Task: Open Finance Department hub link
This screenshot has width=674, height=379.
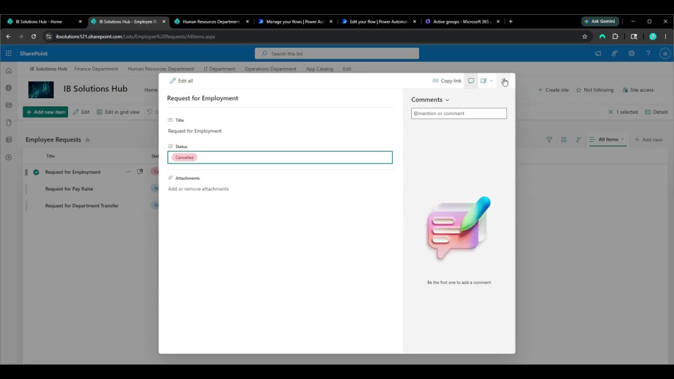Action: click(x=96, y=69)
